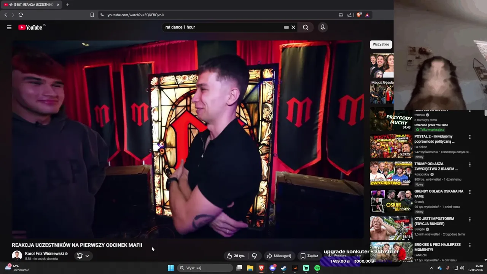Image resolution: width=487 pixels, height=274 pixels.
Task: Open Task View on taskbar
Action: tap(239, 268)
